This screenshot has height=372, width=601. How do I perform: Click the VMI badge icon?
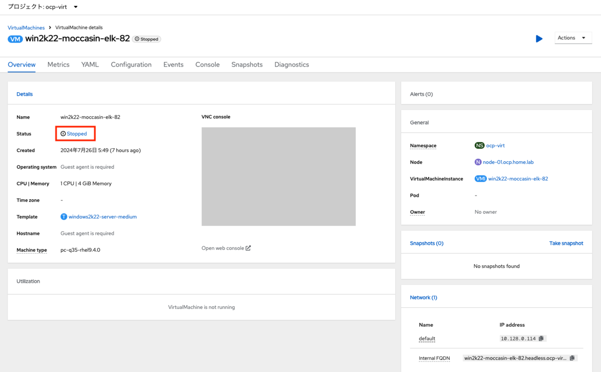481,179
